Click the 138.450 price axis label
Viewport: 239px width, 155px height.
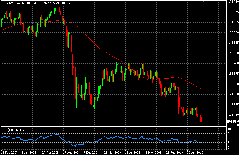tap(234, 63)
